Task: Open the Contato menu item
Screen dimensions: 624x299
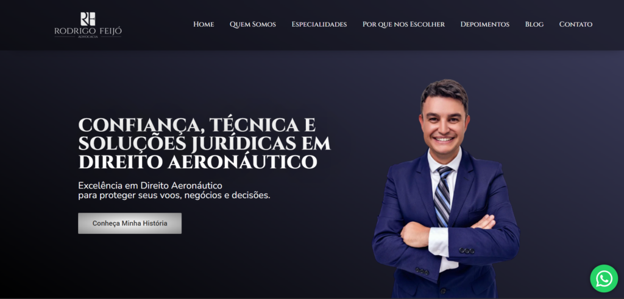Action: 575,24
